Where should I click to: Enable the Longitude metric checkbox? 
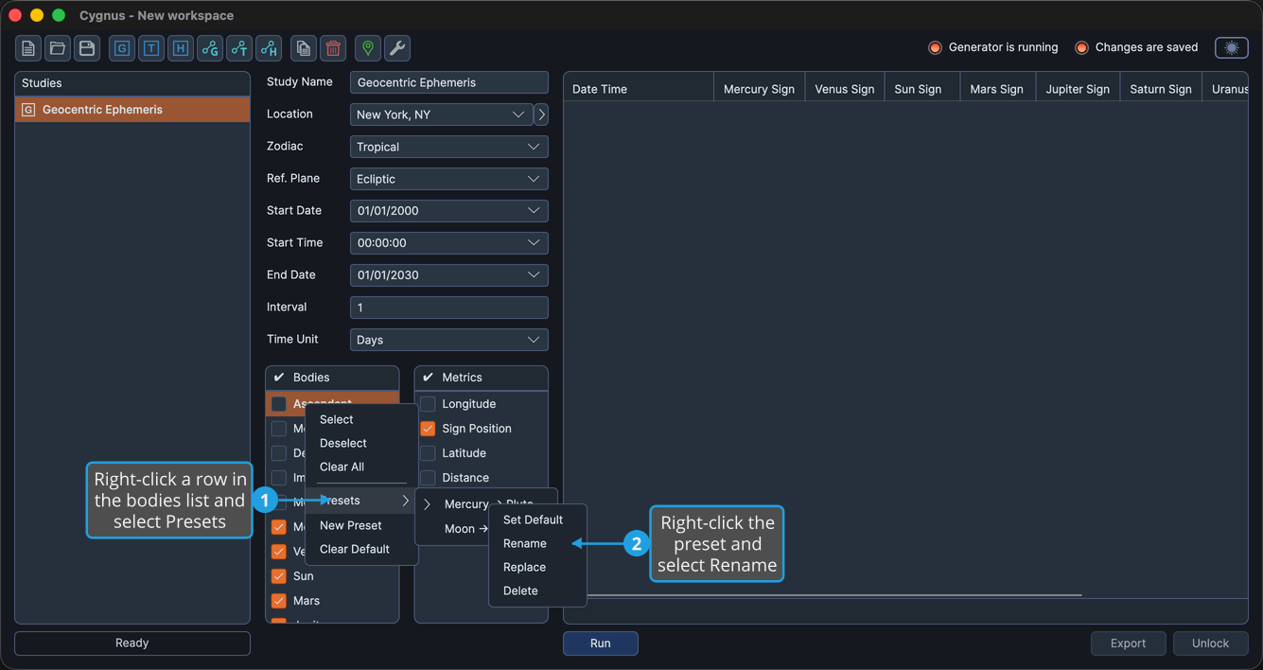[428, 404]
